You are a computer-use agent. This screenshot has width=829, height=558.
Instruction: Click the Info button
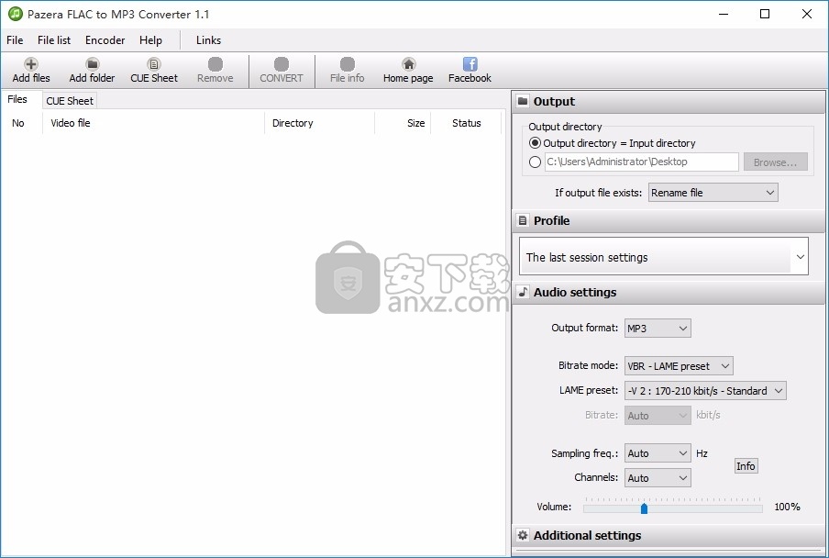746,466
